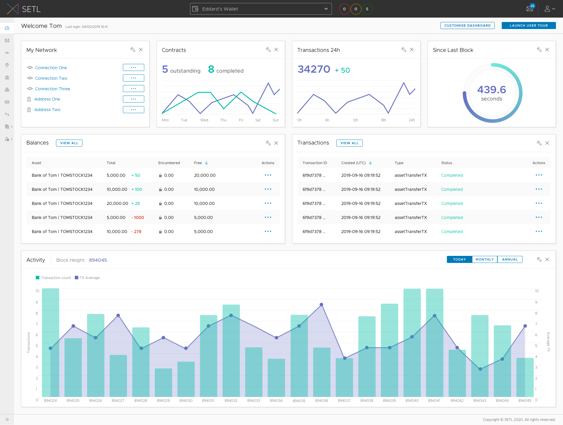The image size is (563, 425).
Task: Close the Balances widget
Action: point(276,143)
